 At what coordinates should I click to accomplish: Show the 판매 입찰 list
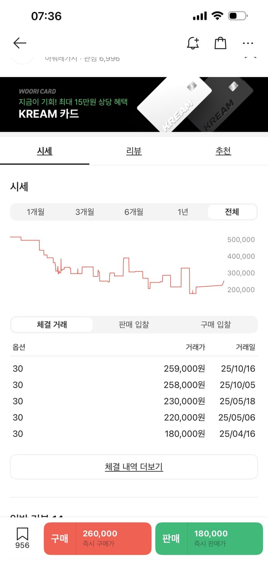[x=134, y=325]
